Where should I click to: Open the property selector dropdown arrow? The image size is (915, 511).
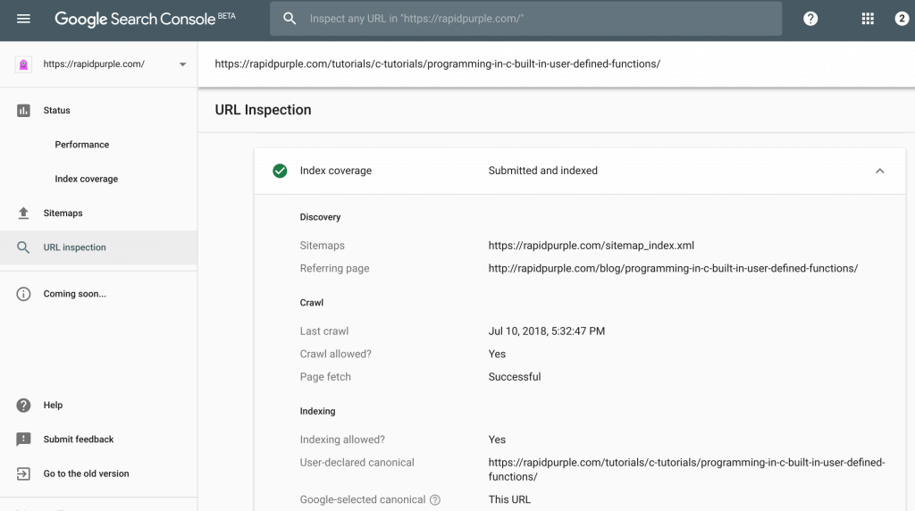[182, 64]
